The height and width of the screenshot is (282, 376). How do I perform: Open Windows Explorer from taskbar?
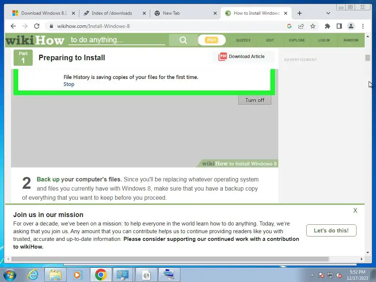(x=55, y=275)
